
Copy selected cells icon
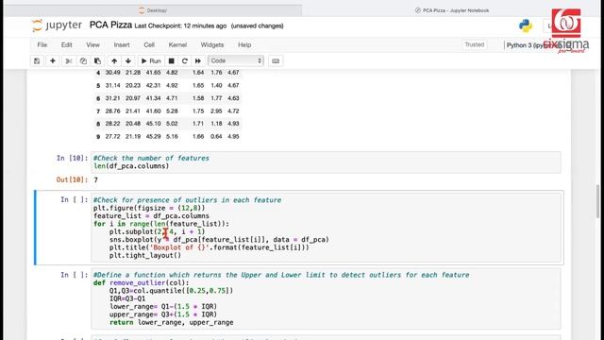pyautogui.click(x=83, y=60)
